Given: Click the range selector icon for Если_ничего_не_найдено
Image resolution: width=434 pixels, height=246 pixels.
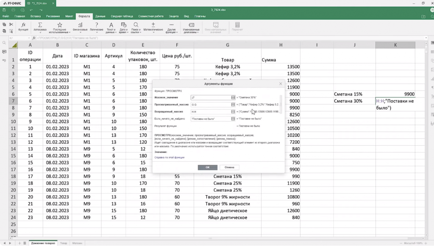Looking at the screenshot, I should coord(233,119).
